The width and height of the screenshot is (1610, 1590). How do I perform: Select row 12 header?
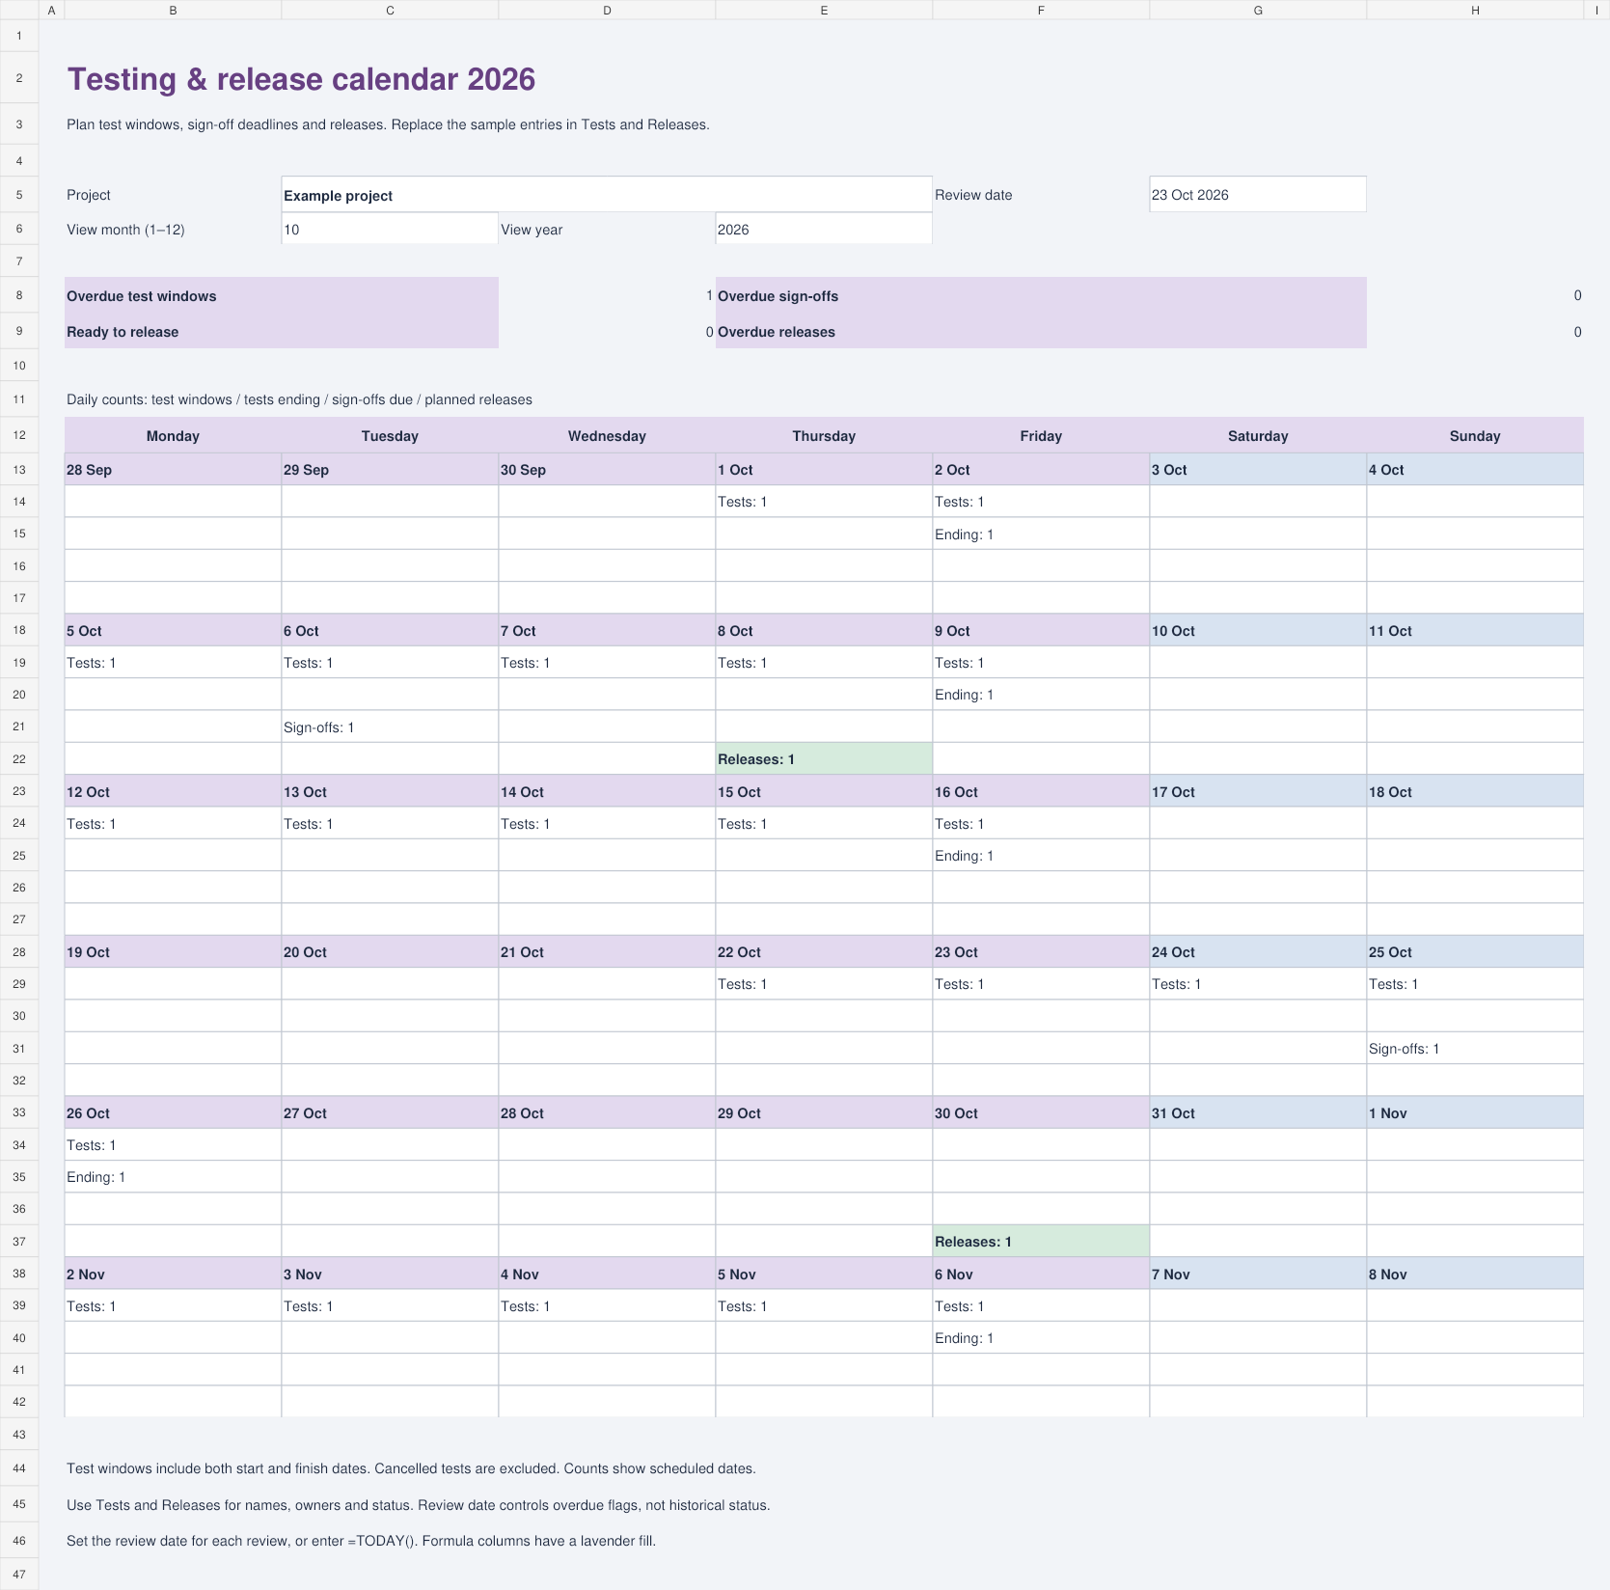tap(19, 435)
